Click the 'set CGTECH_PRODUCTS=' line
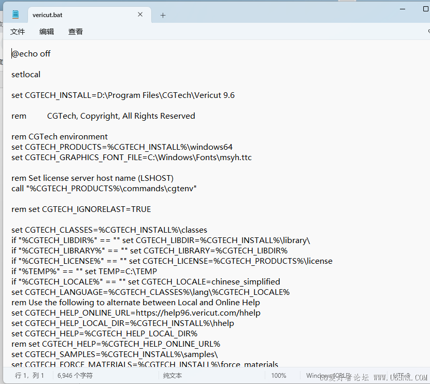The width and height of the screenshot is (430, 384). coord(122,147)
